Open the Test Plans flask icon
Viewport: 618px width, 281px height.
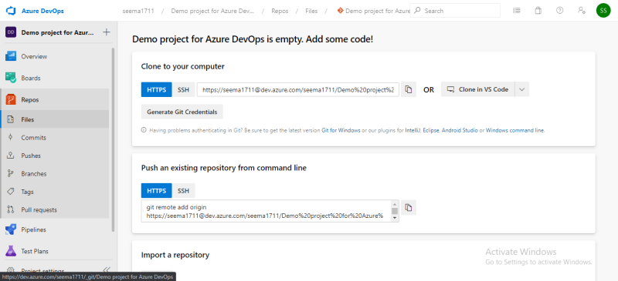click(11, 251)
